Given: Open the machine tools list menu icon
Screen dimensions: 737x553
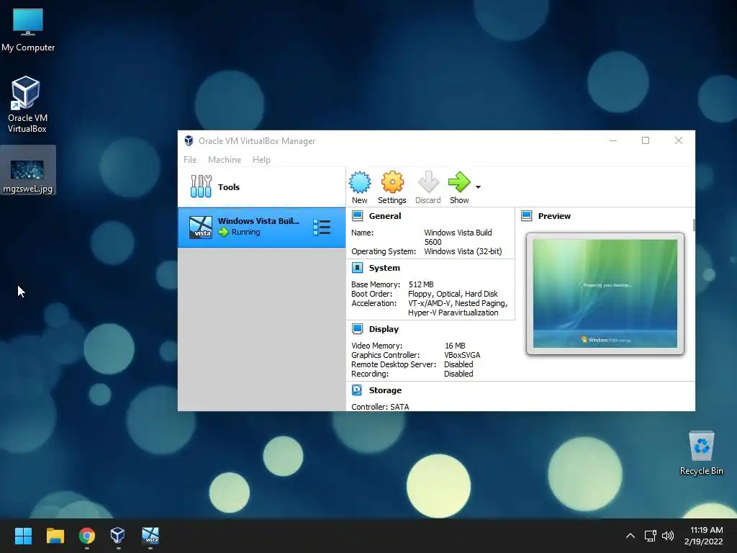Looking at the screenshot, I should point(322,227).
